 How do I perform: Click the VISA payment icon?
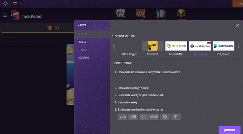pyautogui.click(x=123, y=116)
